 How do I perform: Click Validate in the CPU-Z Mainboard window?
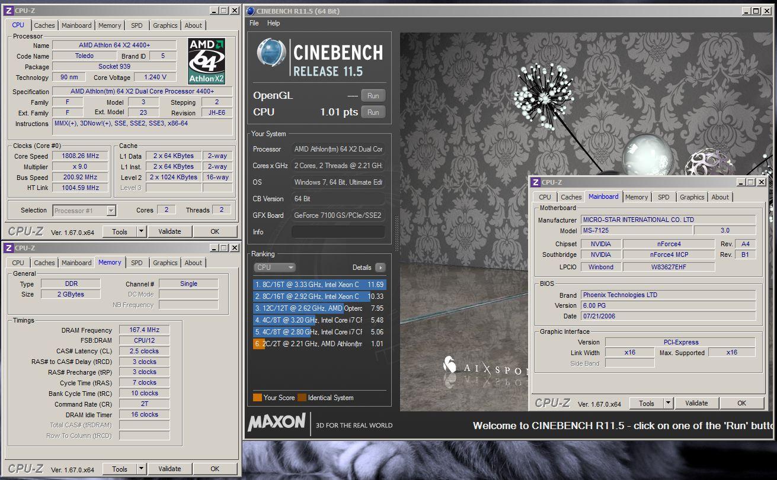(x=696, y=403)
